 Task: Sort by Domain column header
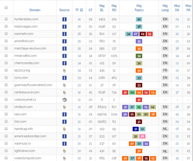[35, 10]
